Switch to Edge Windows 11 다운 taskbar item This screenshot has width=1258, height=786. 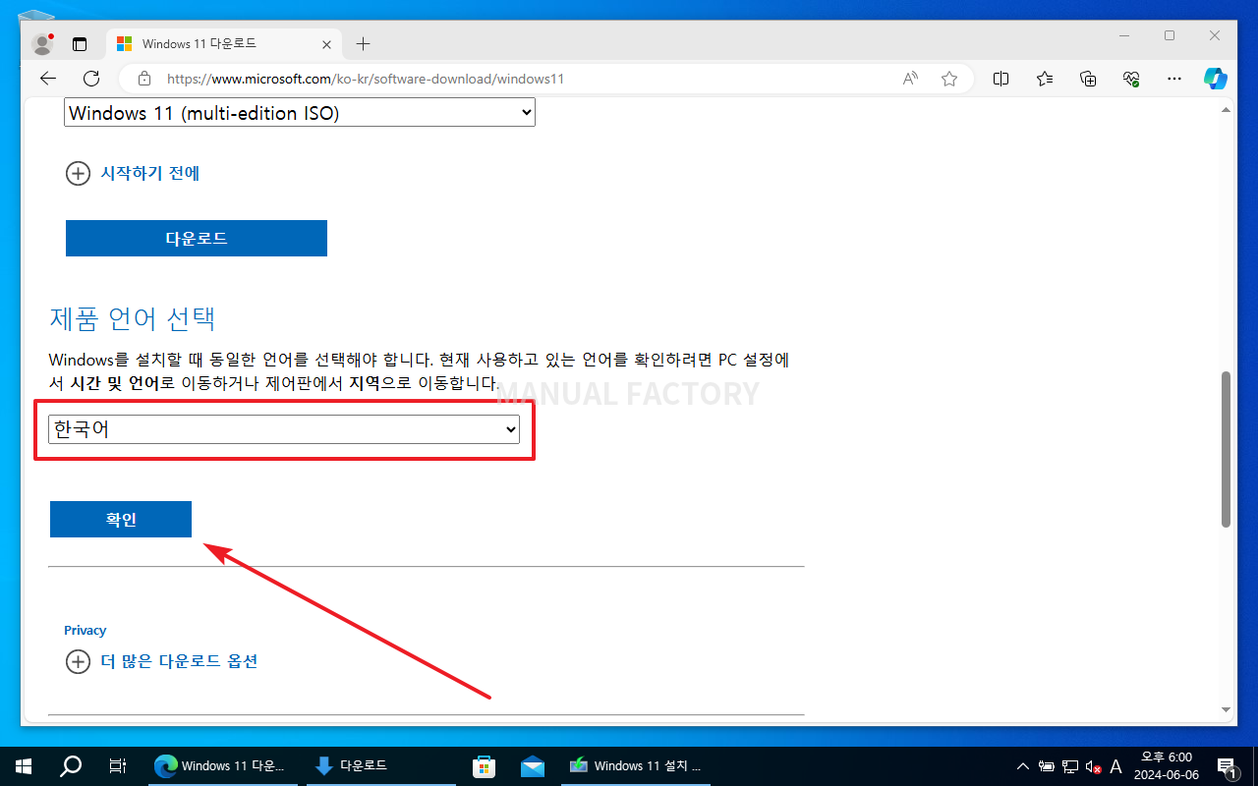click(x=223, y=765)
